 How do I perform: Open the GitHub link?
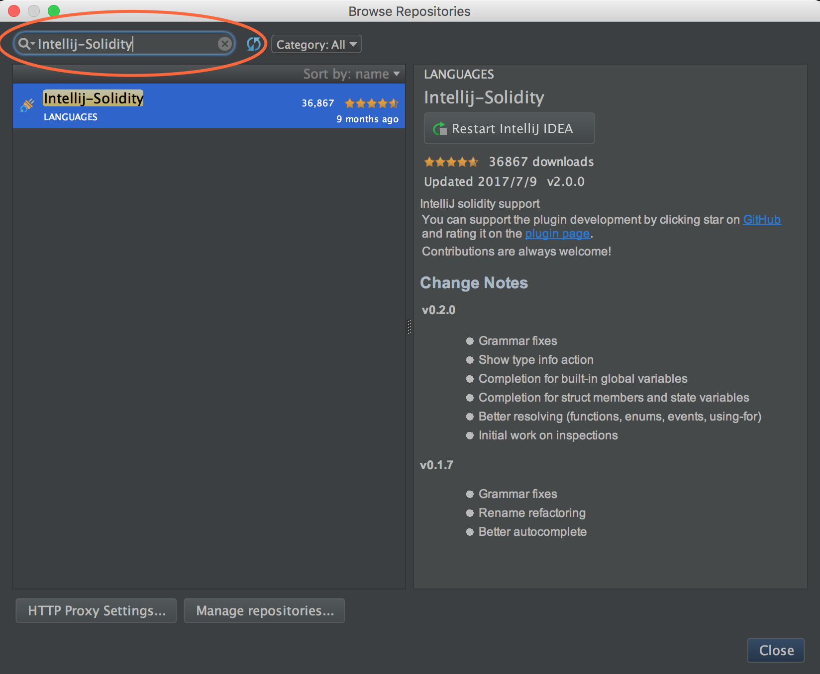point(762,220)
